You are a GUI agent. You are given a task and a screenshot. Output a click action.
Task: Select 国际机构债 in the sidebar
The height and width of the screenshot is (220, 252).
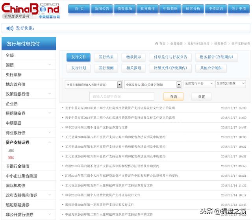[x=15, y=186]
